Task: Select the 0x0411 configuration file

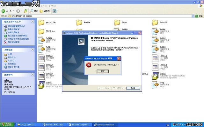Action: 47,49
